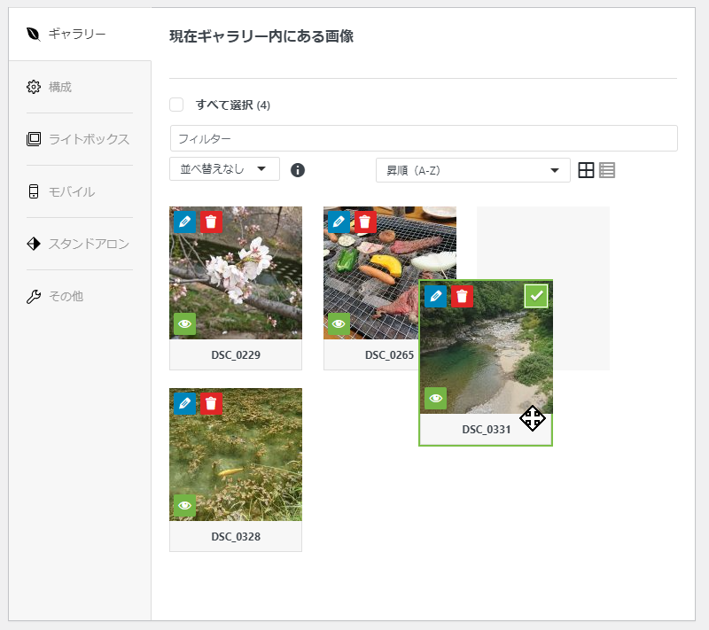Click the mobile phone icon
The height and width of the screenshot is (630, 709).
pos(34,191)
